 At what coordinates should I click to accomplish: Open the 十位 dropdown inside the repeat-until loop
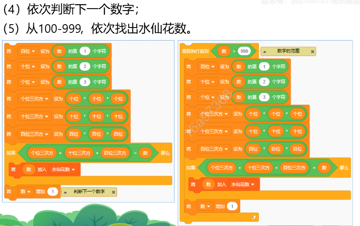point(207,82)
